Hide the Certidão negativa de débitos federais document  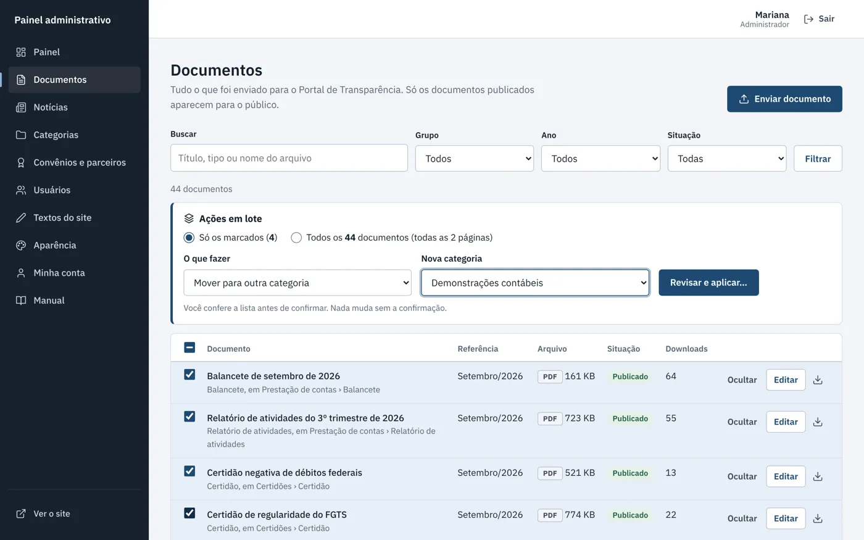(x=742, y=476)
